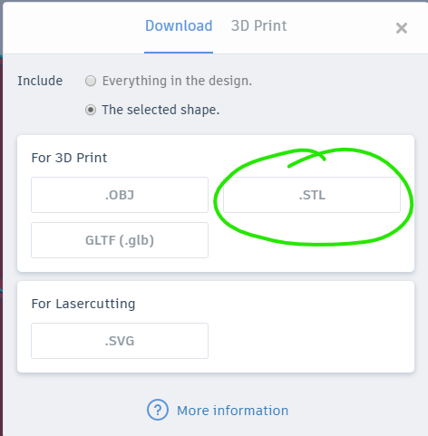Click the blue underline beneath Download tab
Screen dimensions: 428x436
[179, 53]
